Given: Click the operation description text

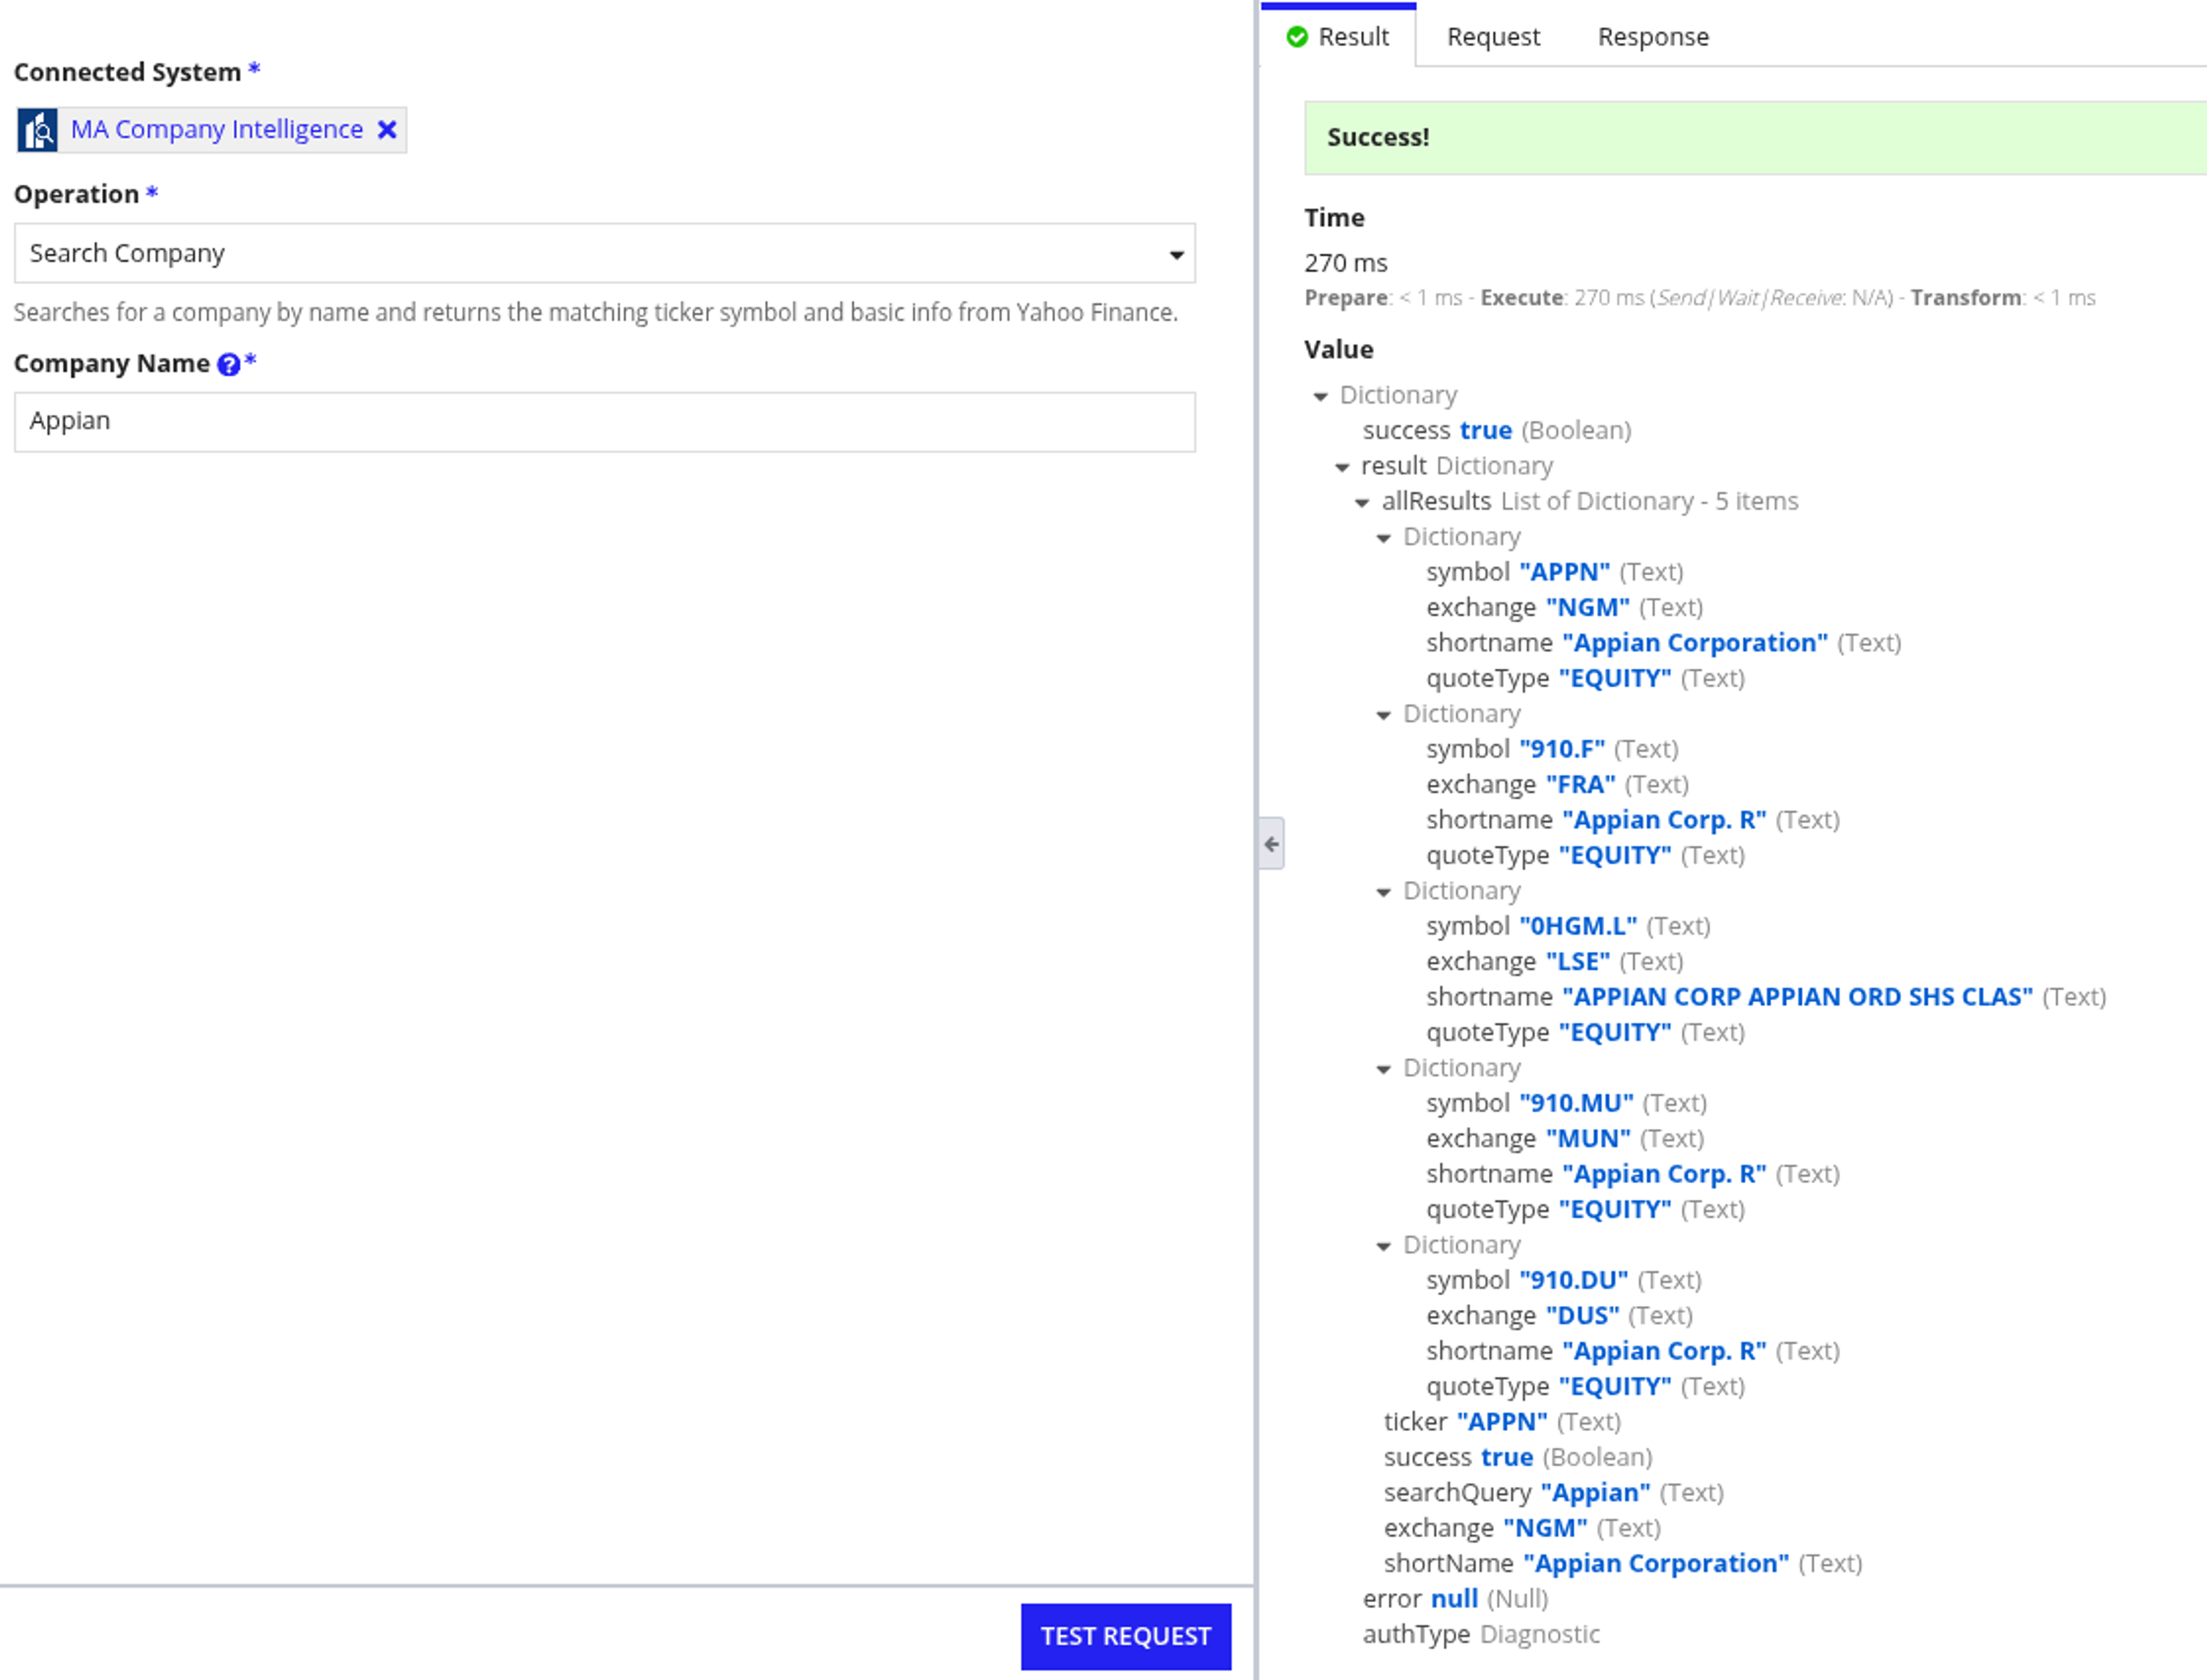Looking at the screenshot, I should pyautogui.click(x=595, y=313).
